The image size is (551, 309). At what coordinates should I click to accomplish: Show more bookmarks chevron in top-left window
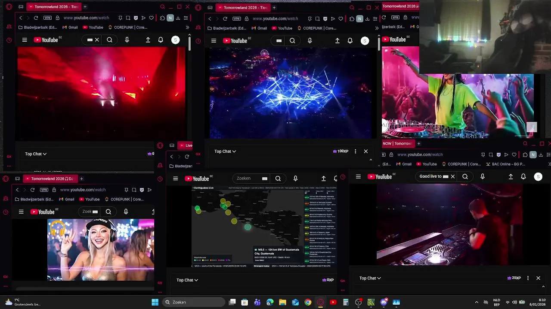click(187, 27)
